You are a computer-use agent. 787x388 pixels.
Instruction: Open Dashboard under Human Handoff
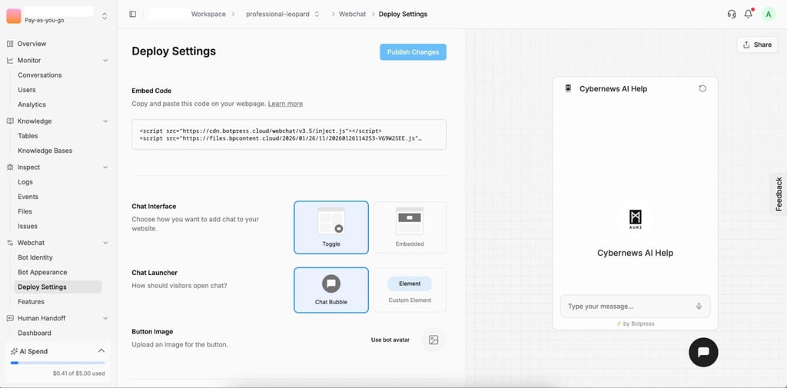34,333
